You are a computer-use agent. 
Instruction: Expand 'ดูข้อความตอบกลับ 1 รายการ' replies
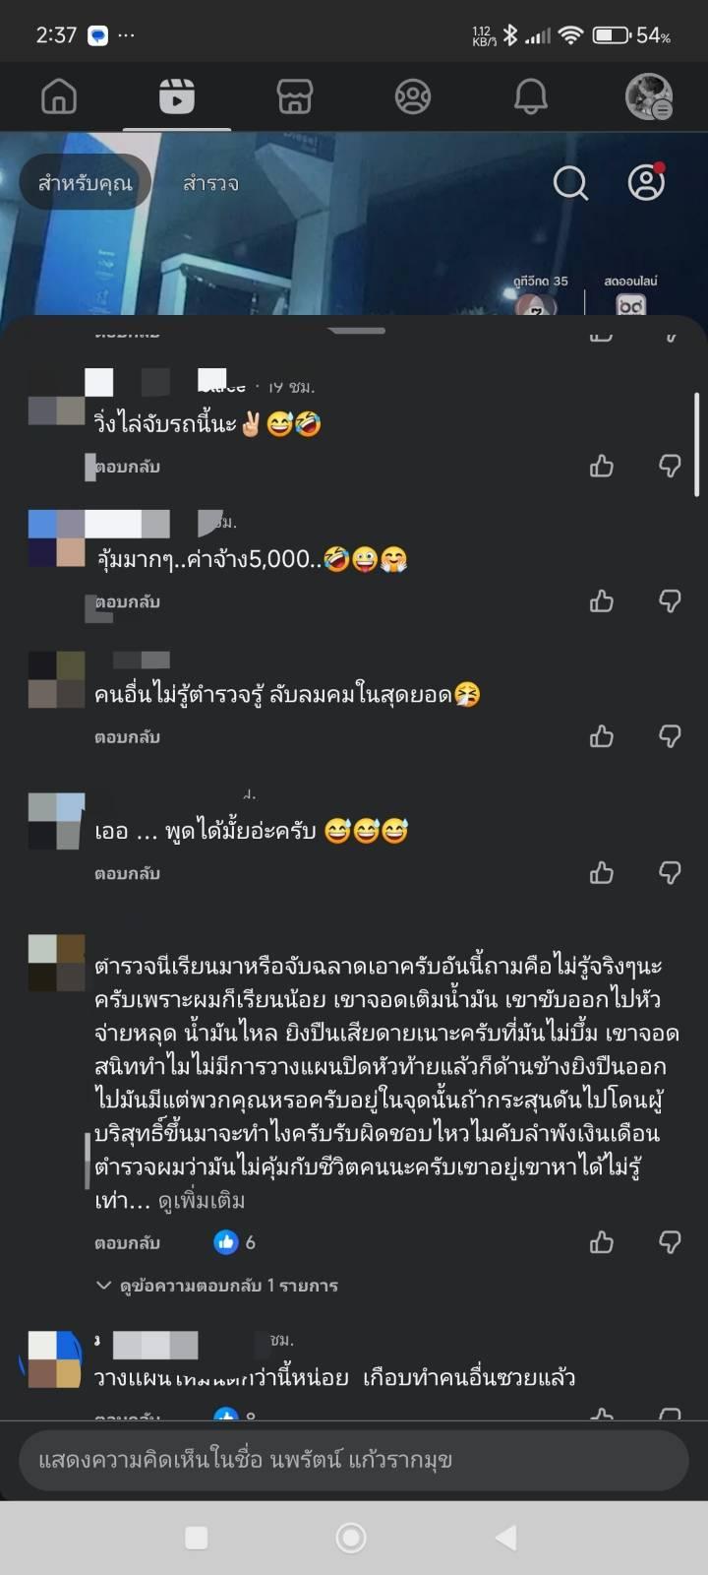(217, 1286)
